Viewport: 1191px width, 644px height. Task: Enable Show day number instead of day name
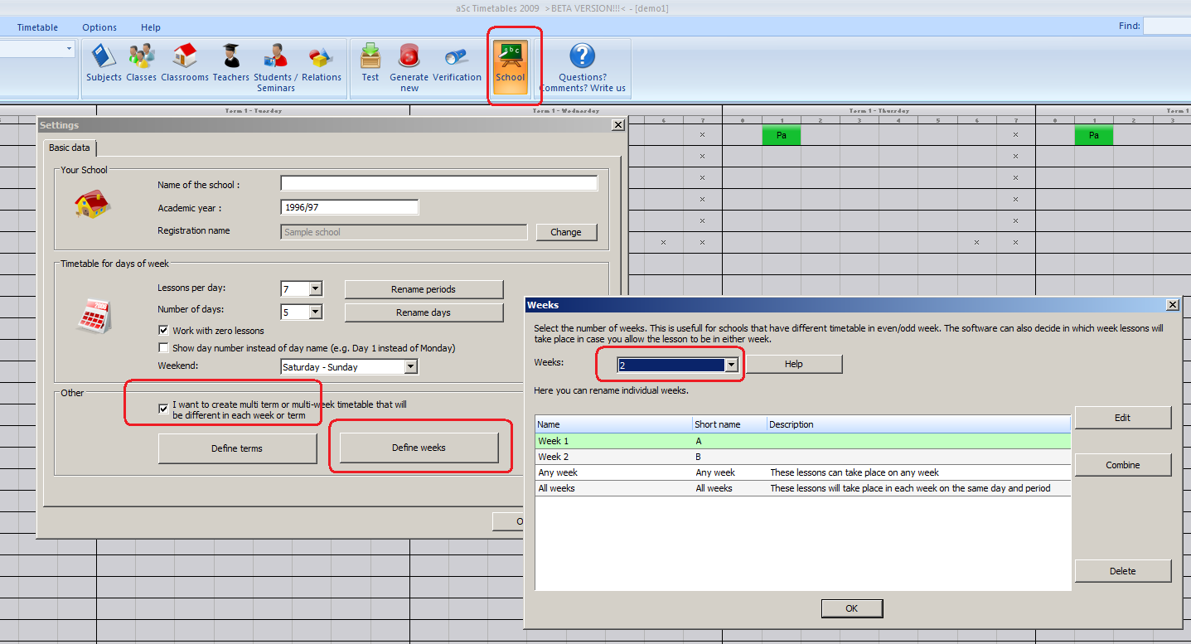pos(163,348)
